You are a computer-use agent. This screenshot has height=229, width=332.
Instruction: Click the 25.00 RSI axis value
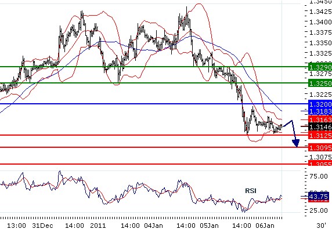(319, 210)
